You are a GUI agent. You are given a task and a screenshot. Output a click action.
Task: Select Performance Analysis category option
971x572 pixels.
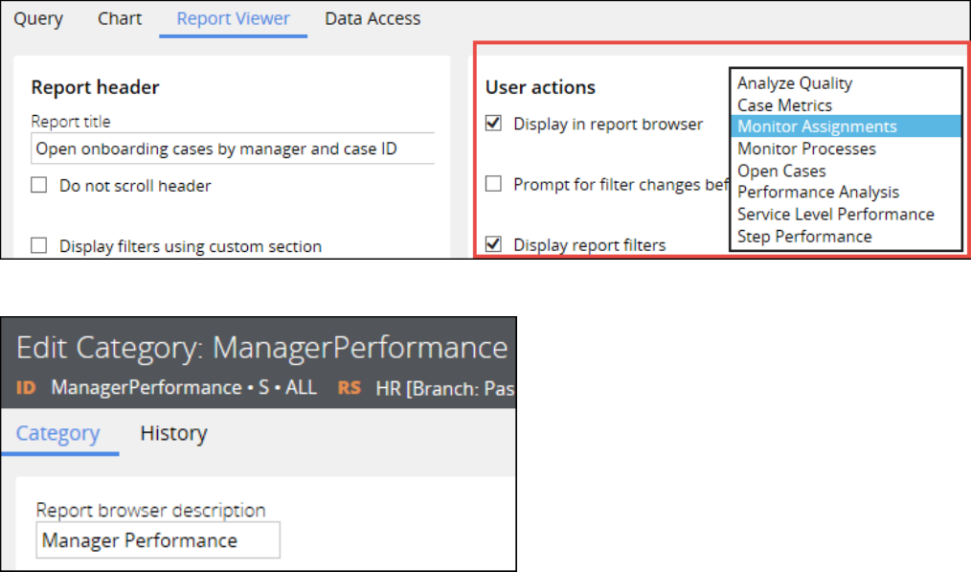coord(818,193)
